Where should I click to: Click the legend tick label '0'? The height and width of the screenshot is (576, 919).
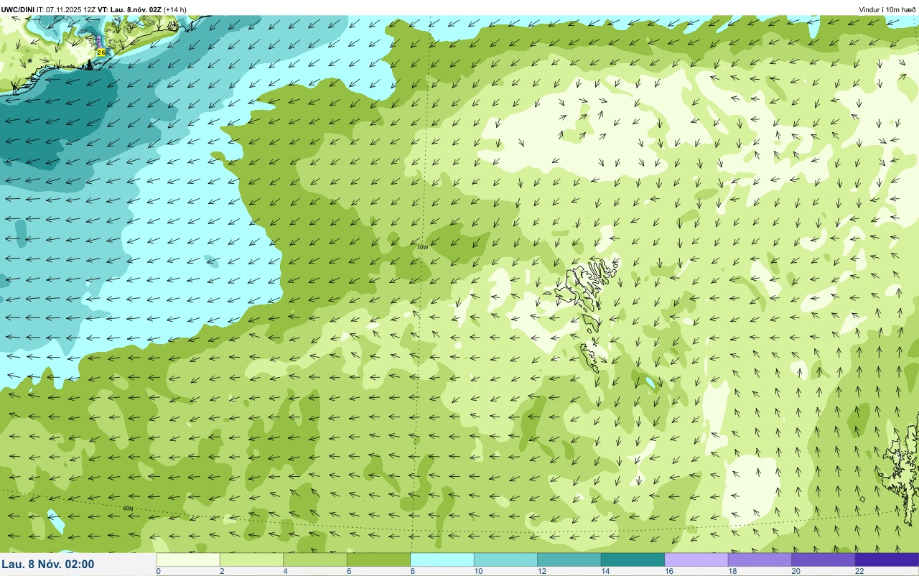click(x=158, y=571)
